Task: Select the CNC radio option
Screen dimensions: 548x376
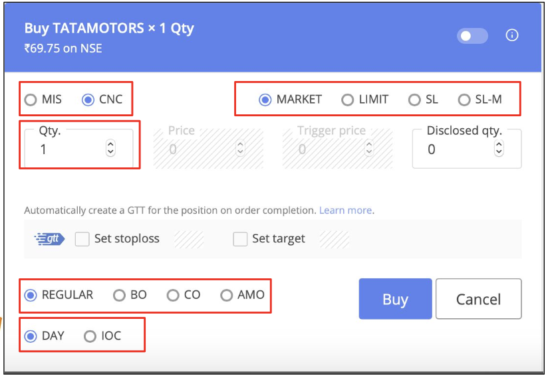Action: (x=88, y=100)
